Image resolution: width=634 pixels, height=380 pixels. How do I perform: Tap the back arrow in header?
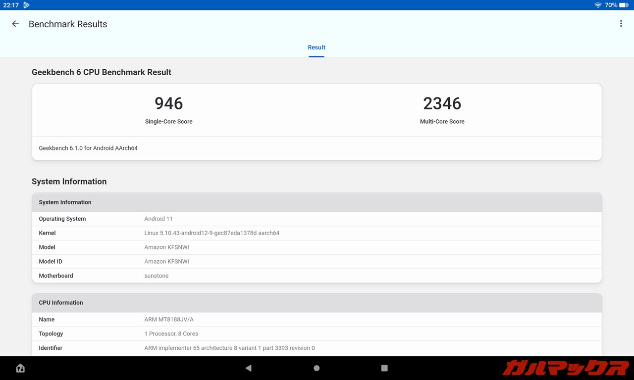pyautogui.click(x=15, y=24)
